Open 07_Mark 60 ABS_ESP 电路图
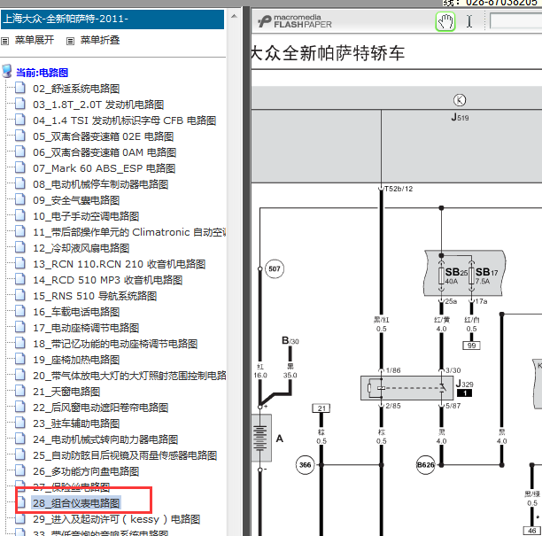 [x=104, y=168]
